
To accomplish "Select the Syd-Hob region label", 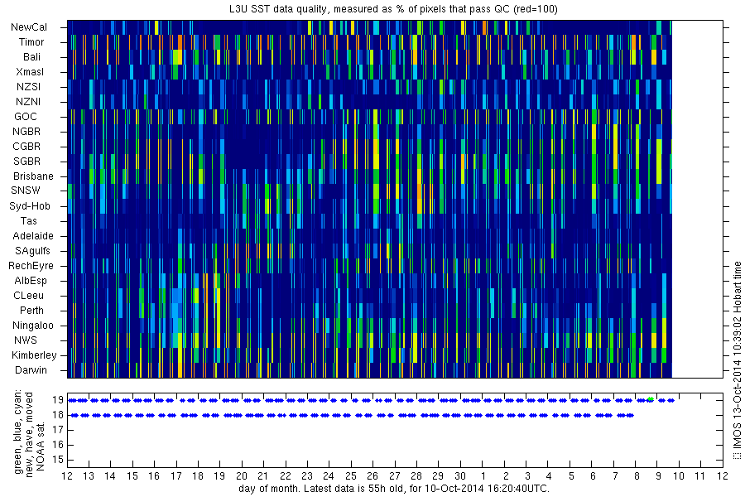I will coord(30,206).
